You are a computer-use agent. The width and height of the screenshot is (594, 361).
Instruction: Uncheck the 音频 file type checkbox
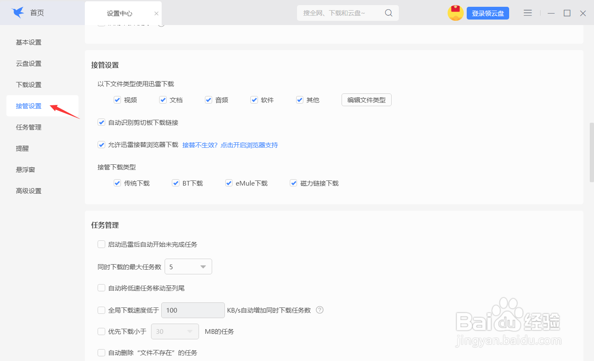(x=208, y=100)
